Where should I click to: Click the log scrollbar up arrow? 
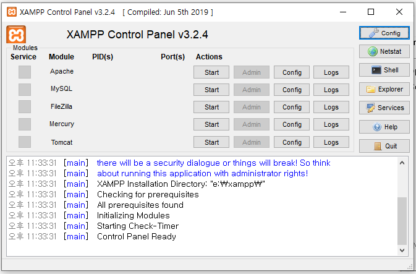pyautogui.click(x=402, y=163)
